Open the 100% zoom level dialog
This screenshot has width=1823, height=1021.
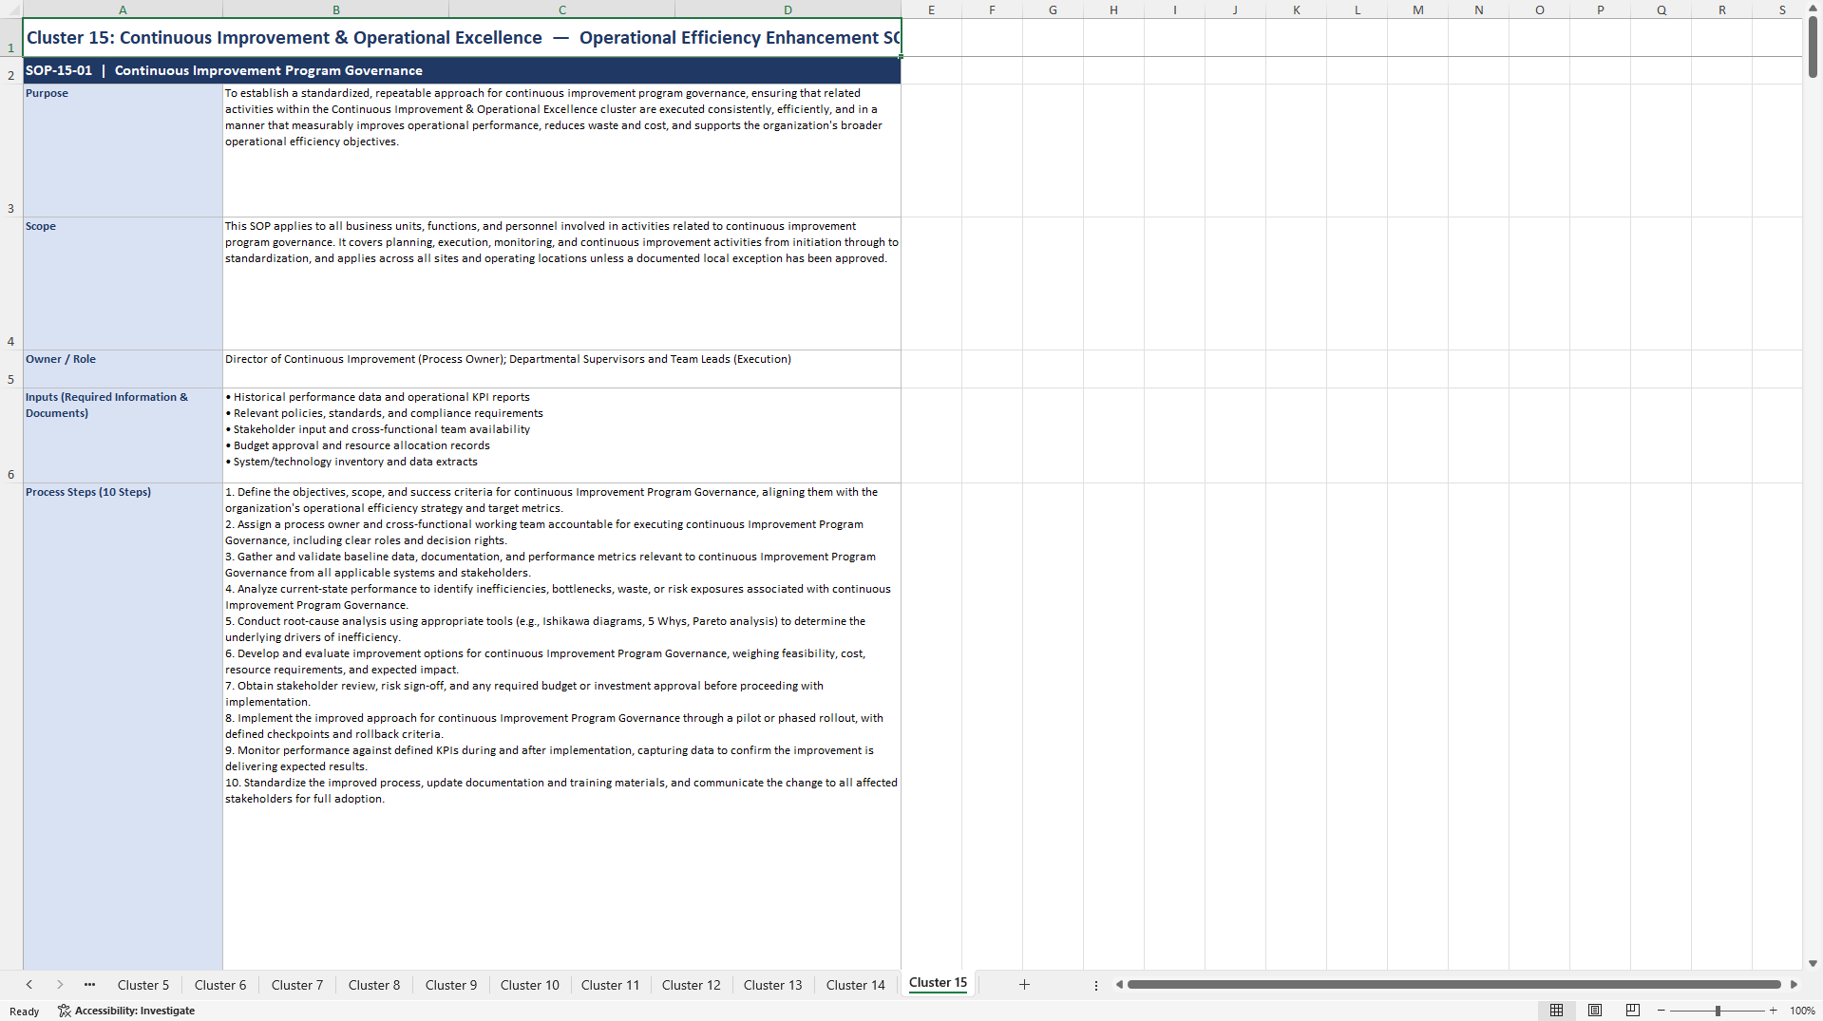[x=1802, y=1011]
